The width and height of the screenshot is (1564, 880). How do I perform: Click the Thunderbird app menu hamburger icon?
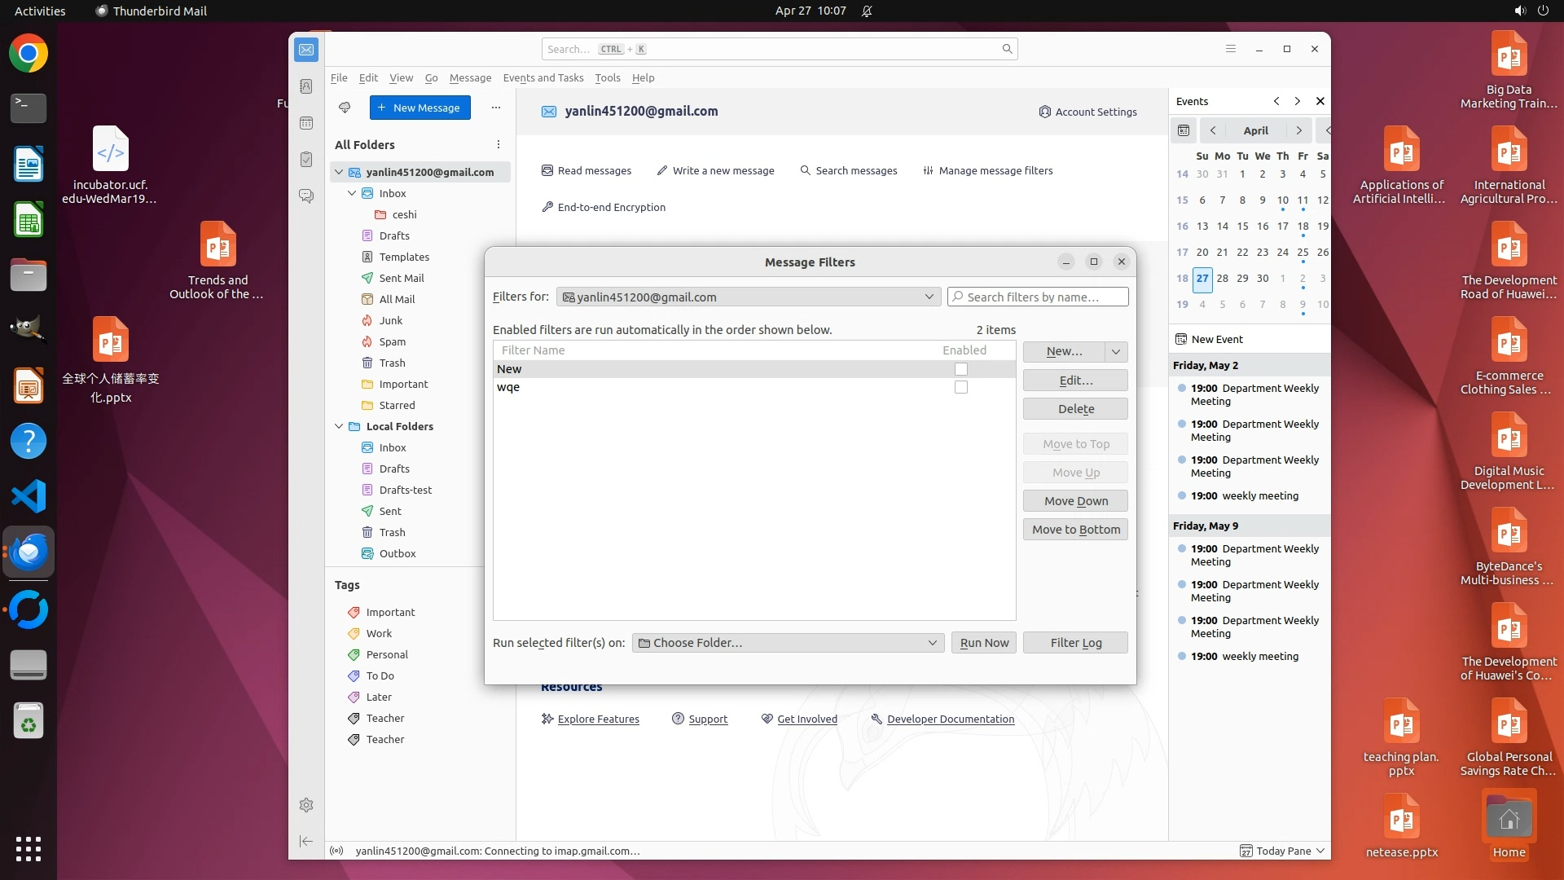1231,49
